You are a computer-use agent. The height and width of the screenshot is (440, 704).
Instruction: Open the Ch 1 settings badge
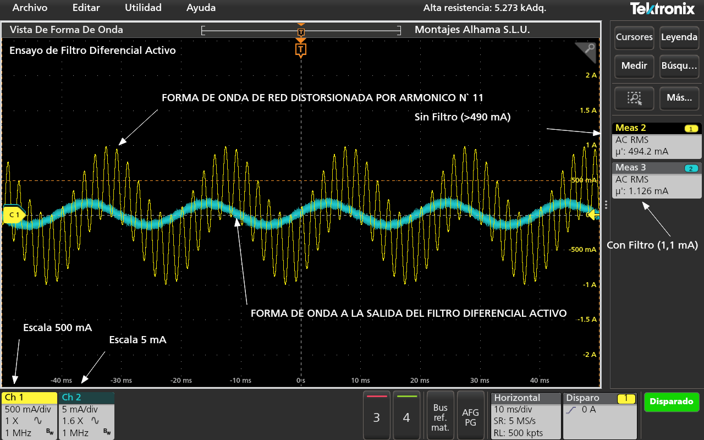[x=30, y=415]
